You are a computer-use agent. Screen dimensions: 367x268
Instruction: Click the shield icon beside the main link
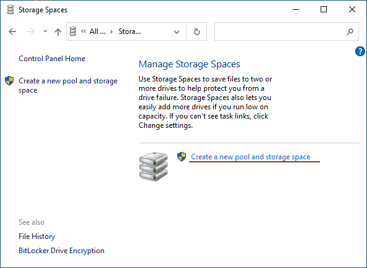coord(182,156)
